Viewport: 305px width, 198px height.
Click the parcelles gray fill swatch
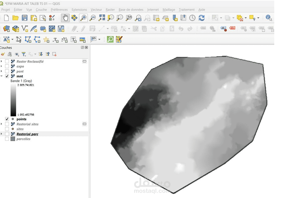13,139
